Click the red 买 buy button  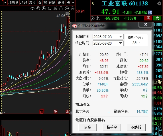(148, 18)
